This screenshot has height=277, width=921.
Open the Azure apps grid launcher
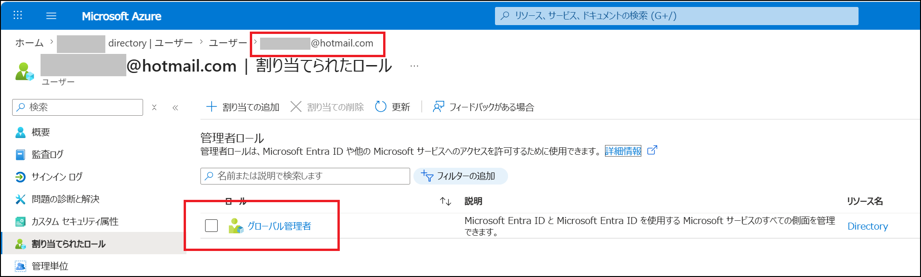pos(18,15)
